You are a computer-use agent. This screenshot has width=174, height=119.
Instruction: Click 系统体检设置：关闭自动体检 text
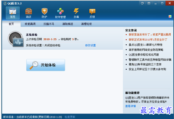(x=43, y=45)
